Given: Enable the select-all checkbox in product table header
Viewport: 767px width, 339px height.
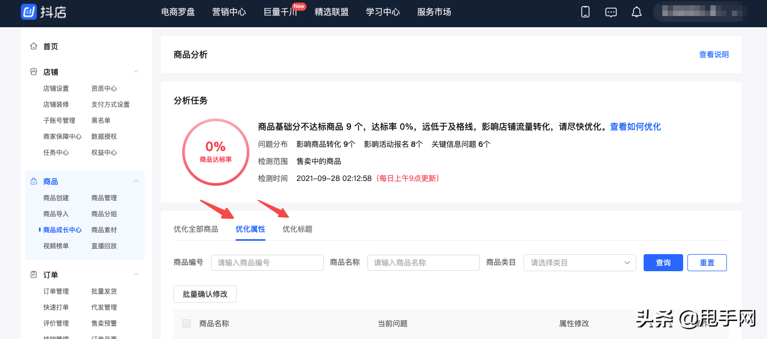Looking at the screenshot, I should pyautogui.click(x=186, y=324).
